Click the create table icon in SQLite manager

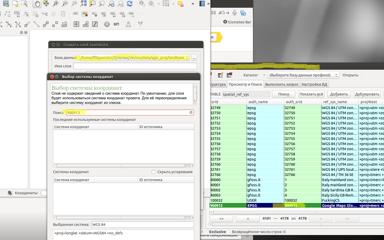[x=220, y=75]
